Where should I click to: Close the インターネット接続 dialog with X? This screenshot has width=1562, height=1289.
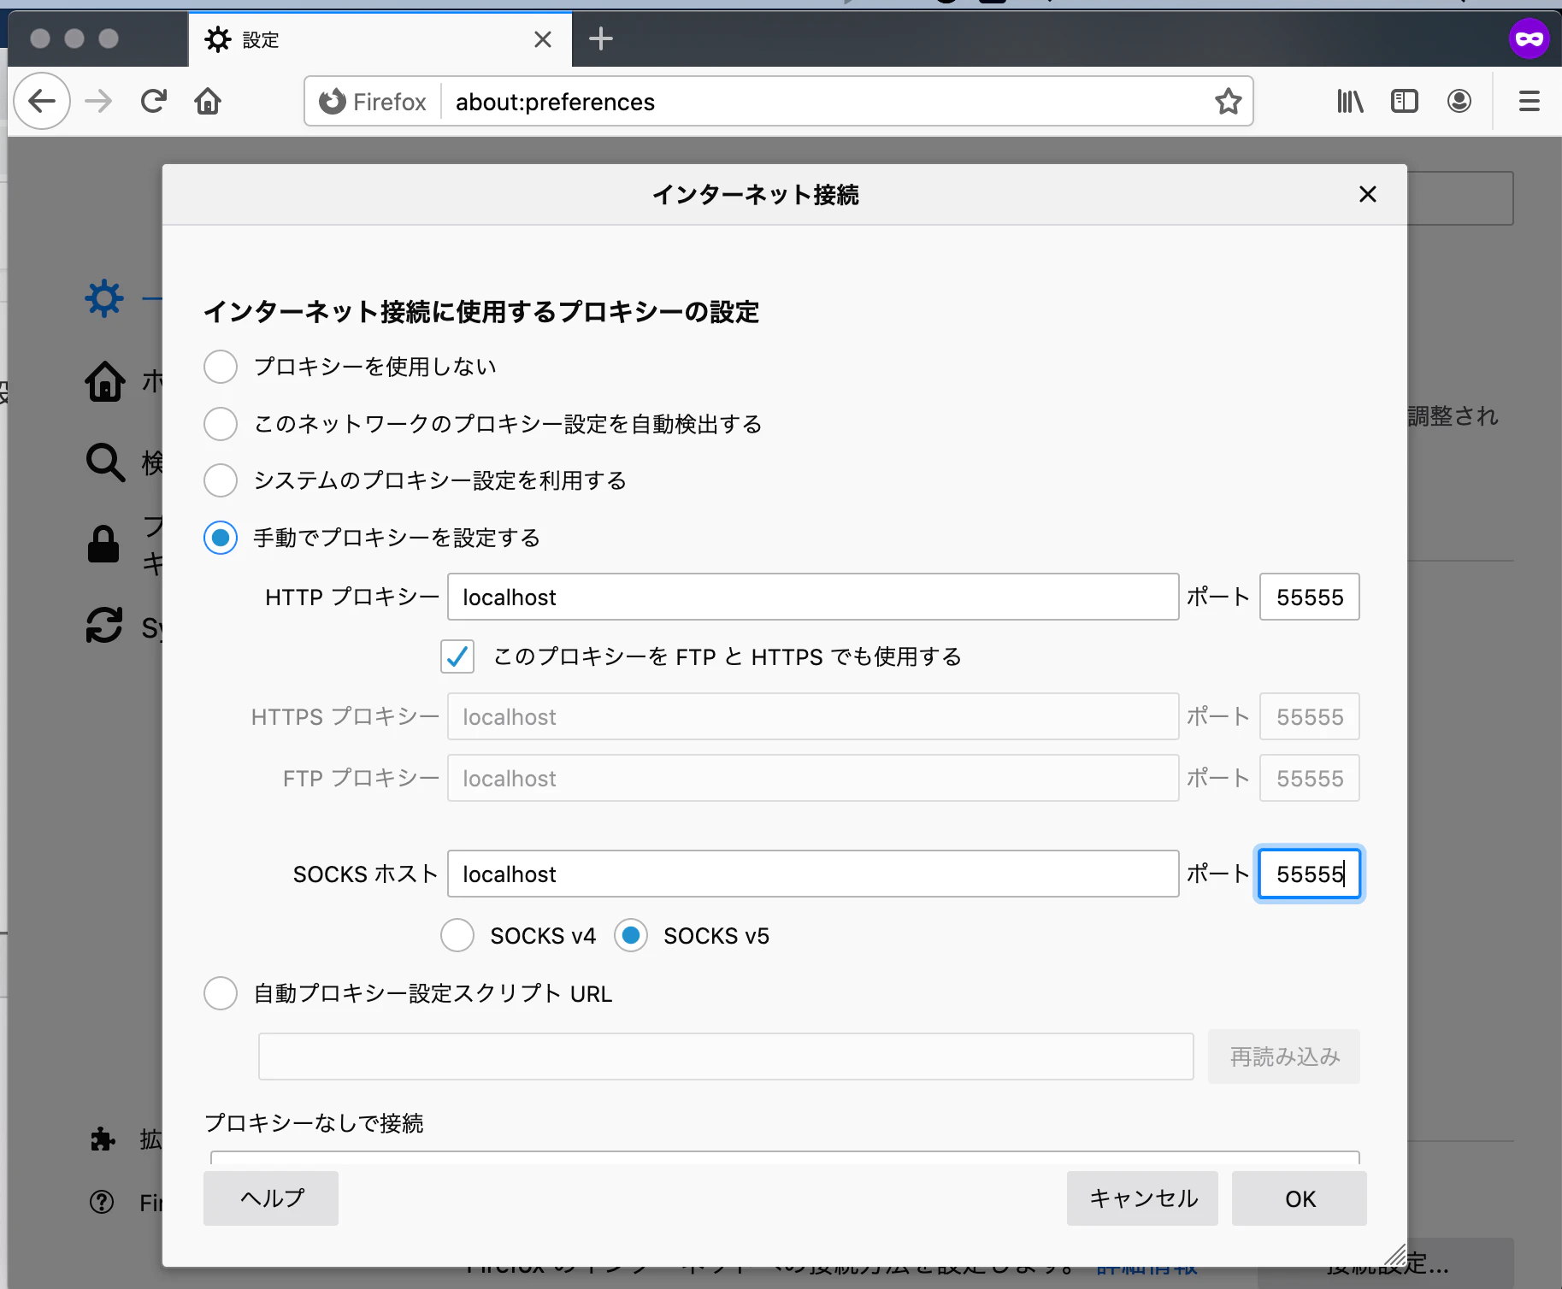1367,195
